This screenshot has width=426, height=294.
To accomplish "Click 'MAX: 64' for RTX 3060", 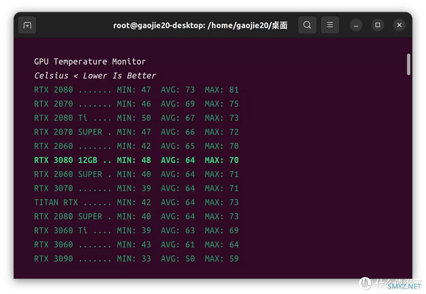I will point(222,245).
